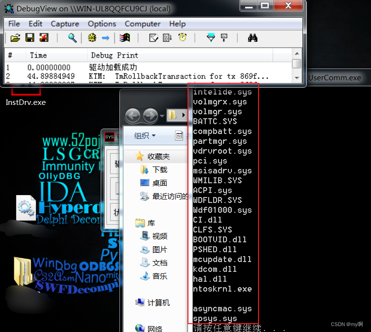Click the Clear display icon with red X
Image resolution: width=371 pixels, height=332 pixels.
pyautogui.click(x=44, y=38)
